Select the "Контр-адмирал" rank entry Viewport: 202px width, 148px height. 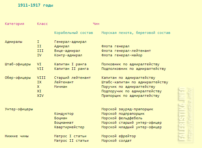[68, 55]
